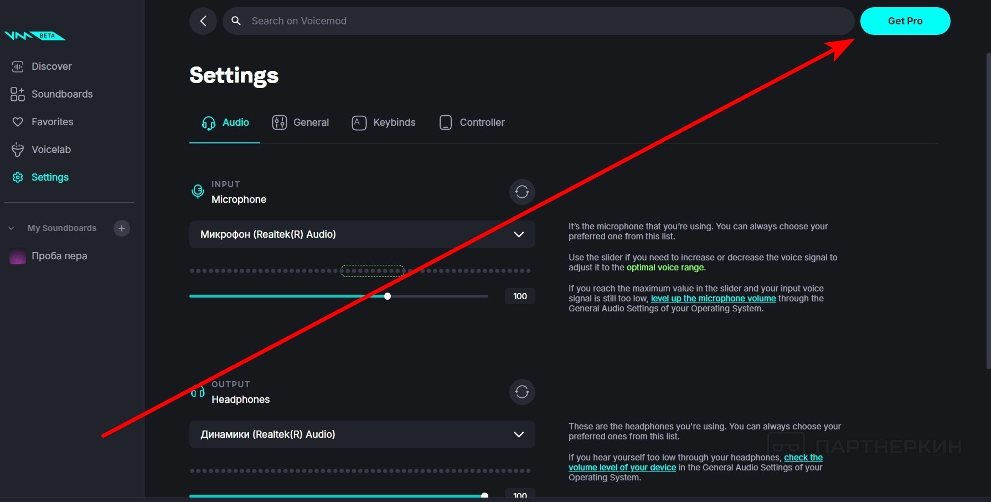Open 'level up the microphone volume' link
Image resolution: width=991 pixels, height=502 pixels.
pos(713,299)
